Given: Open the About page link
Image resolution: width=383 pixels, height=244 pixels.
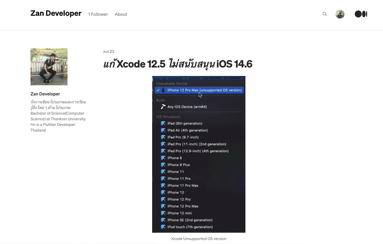Looking at the screenshot, I should 121,14.
